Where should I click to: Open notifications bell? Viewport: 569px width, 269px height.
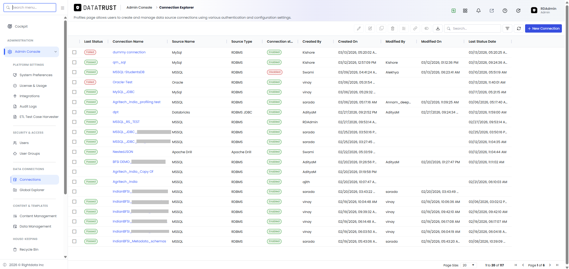tap(479, 11)
